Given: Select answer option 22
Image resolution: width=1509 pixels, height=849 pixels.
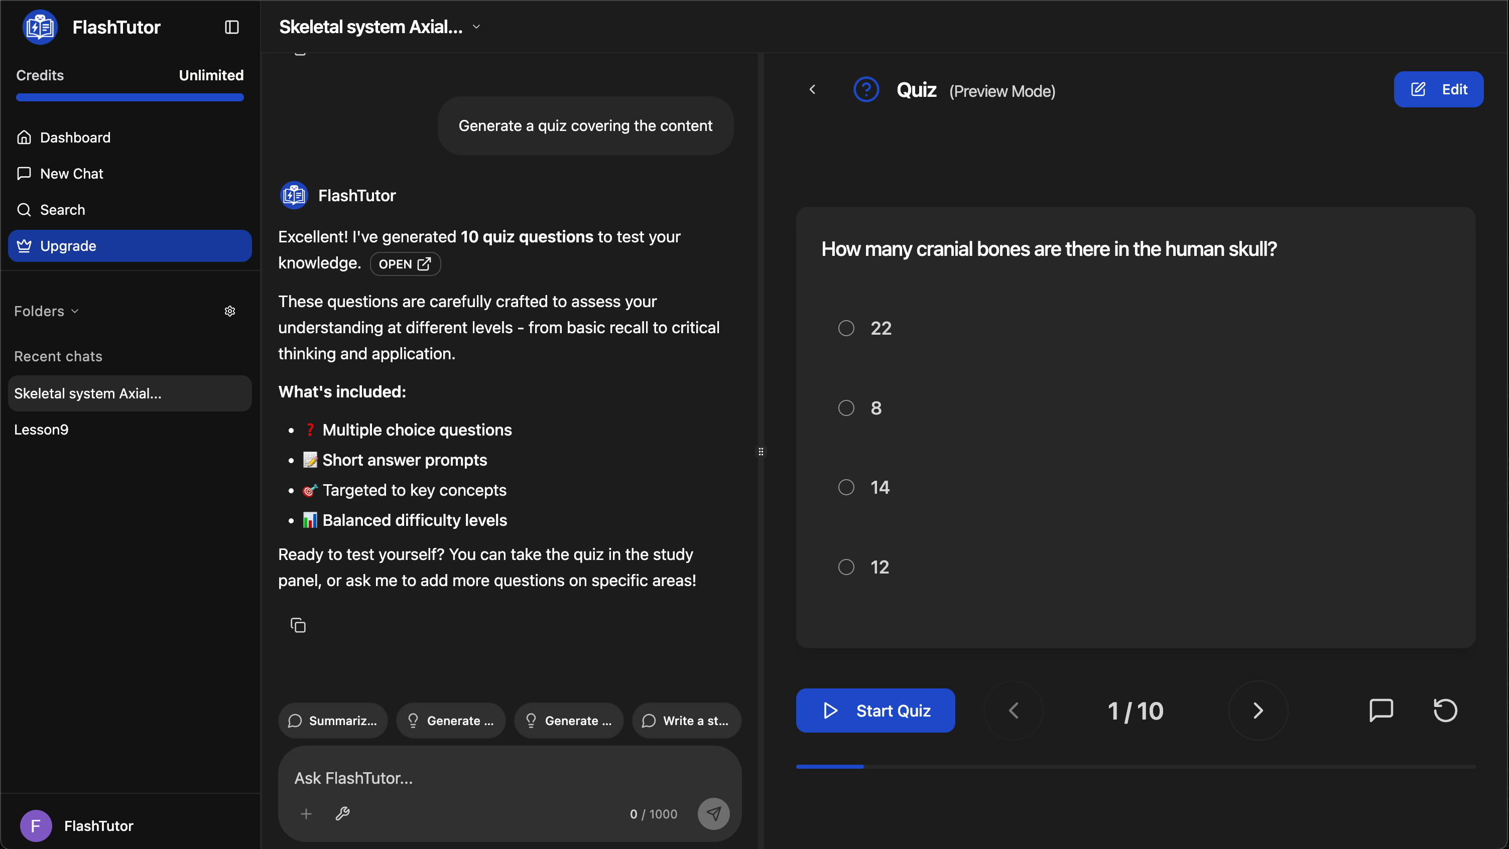Looking at the screenshot, I should pos(846,328).
